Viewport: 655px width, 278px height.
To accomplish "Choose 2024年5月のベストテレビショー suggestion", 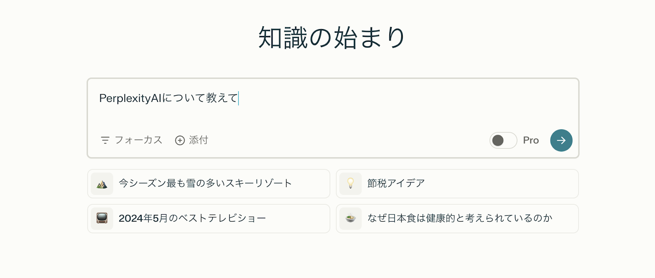I will [x=209, y=219].
